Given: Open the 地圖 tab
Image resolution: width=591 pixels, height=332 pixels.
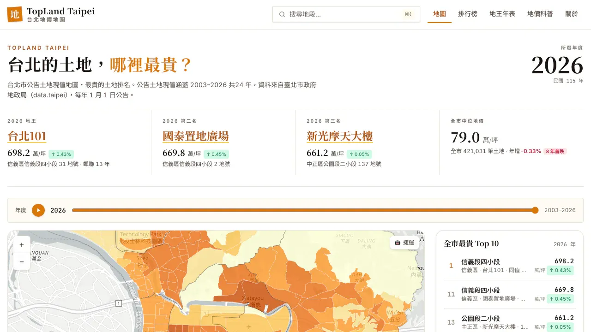Looking at the screenshot, I should coord(440,14).
